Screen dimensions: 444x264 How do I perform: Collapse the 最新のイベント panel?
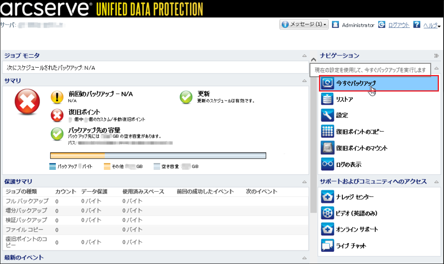click(304, 258)
